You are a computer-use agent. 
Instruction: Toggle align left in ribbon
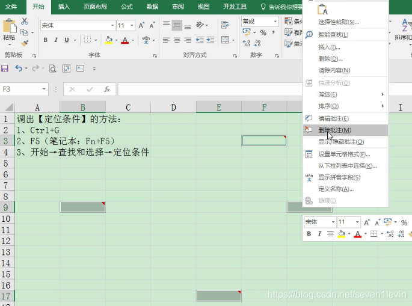pyautogui.click(x=167, y=40)
